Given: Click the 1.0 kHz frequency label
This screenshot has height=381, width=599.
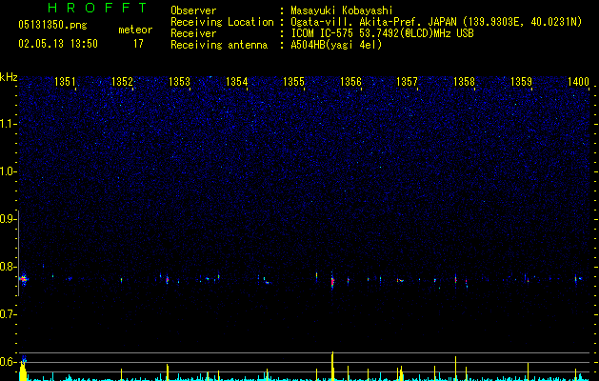Looking at the screenshot, I should [8, 171].
